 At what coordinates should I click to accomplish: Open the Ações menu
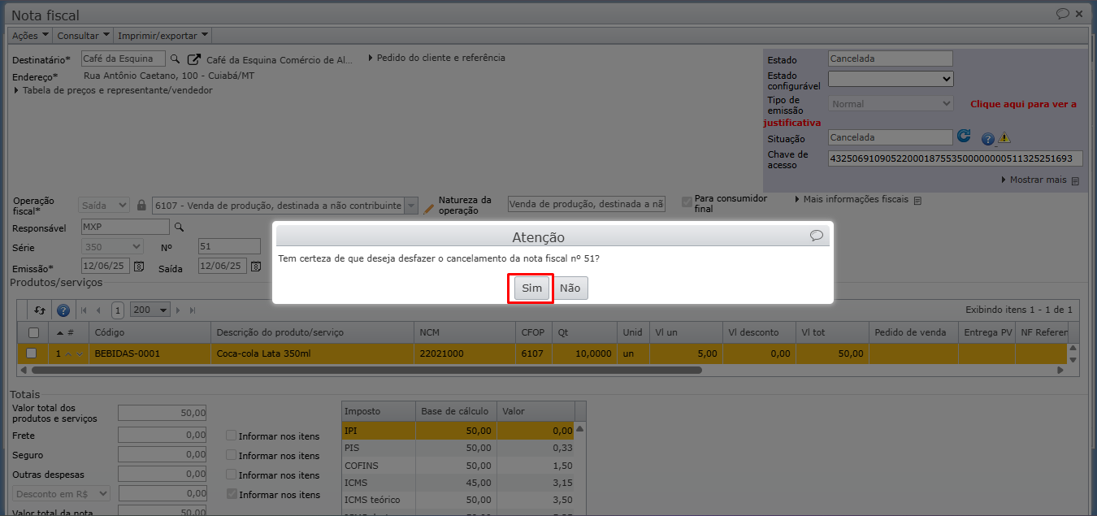click(x=31, y=36)
